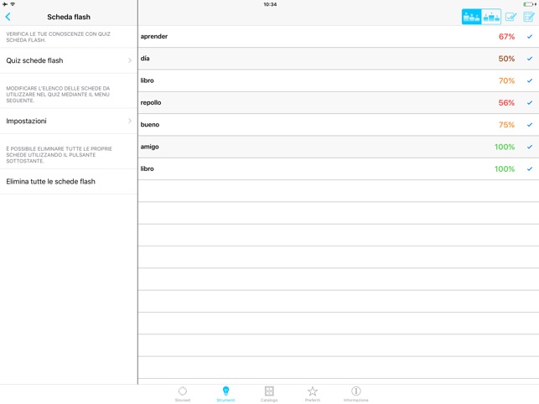
Task: Select the word libro scoring 70%
Action: (x=148, y=80)
